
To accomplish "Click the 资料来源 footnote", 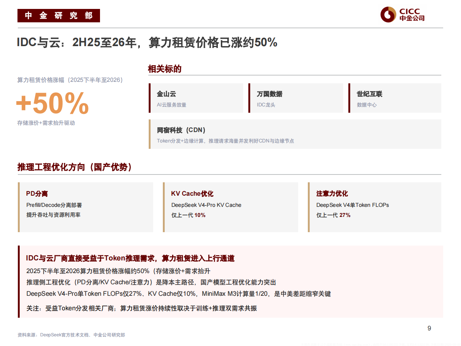I will [71, 335].
